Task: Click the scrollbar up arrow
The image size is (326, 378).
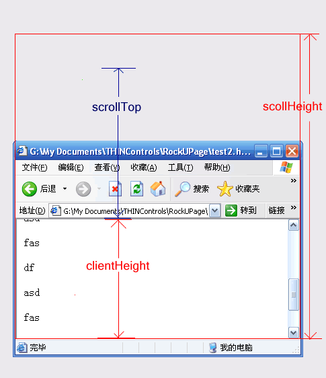Action: (x=294, y=225)
